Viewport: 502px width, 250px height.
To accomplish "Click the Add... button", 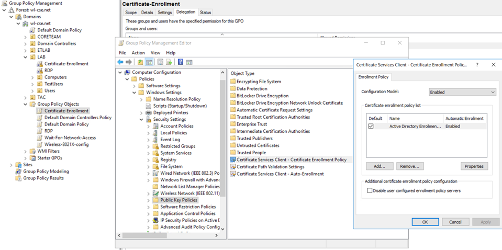I will 380,166.
